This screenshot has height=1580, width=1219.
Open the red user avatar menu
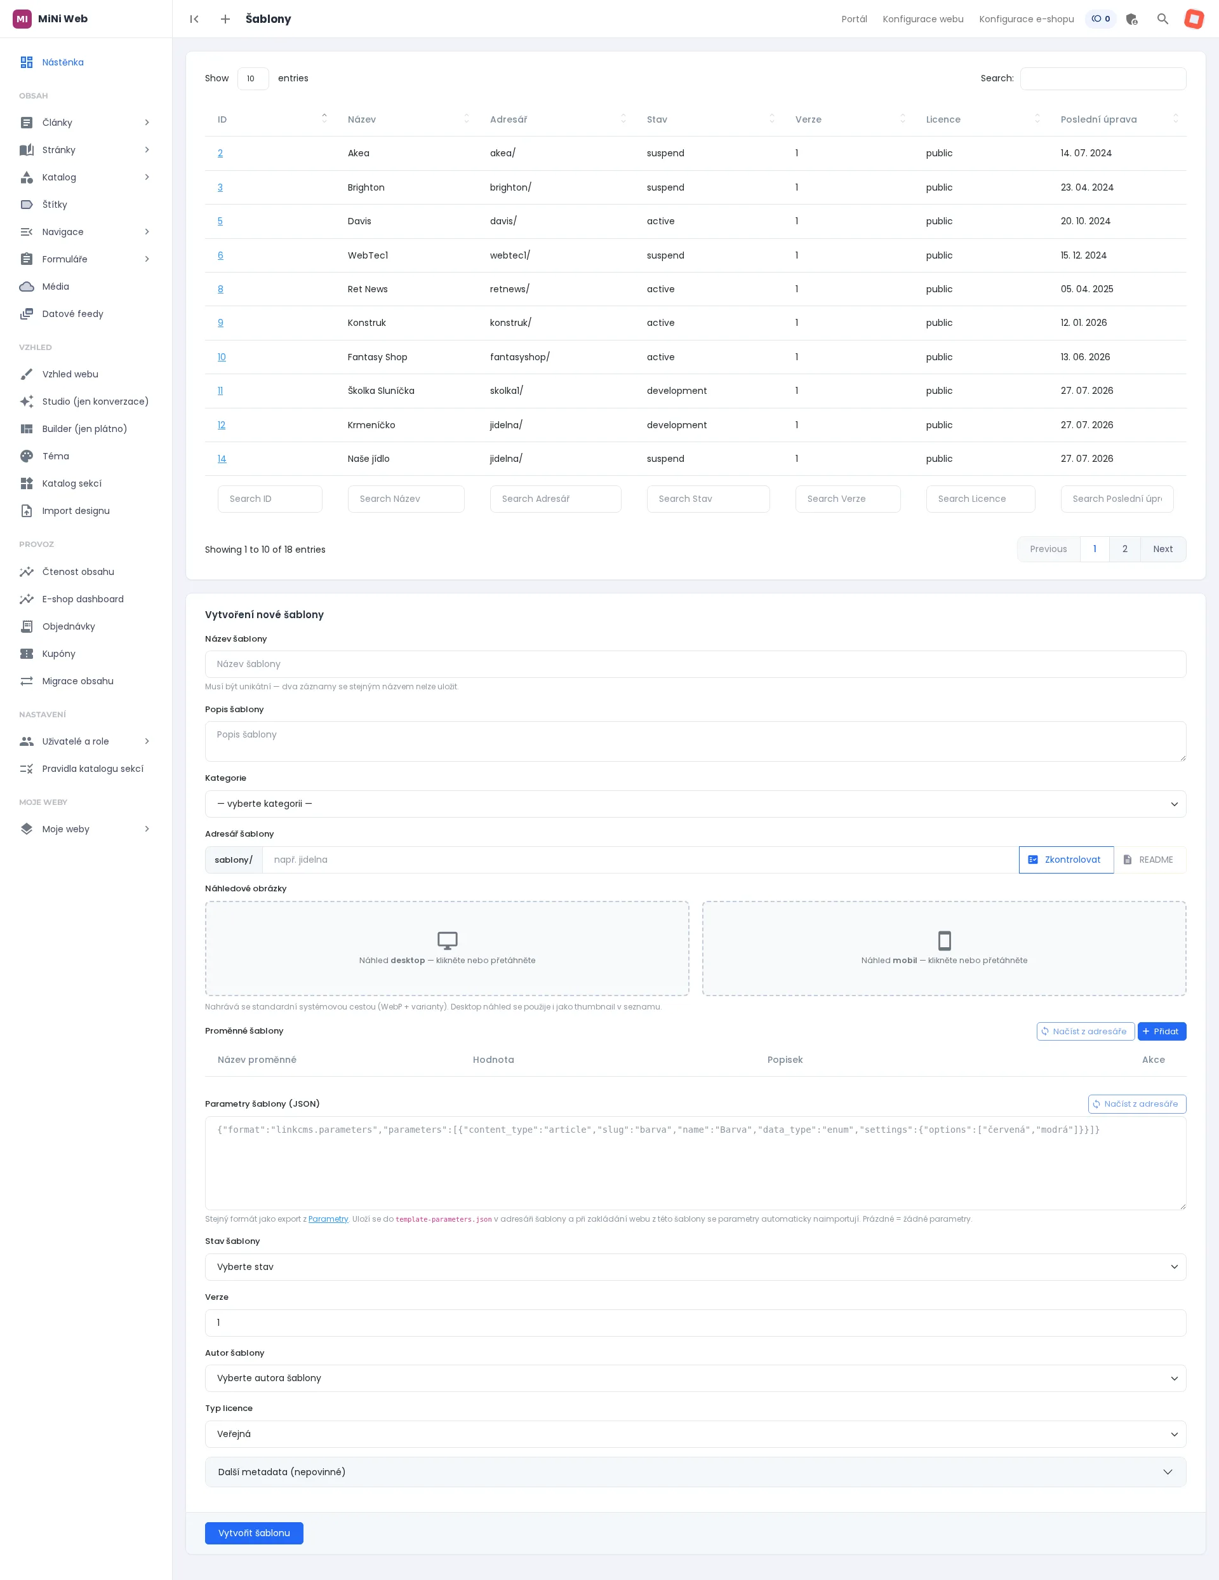point(1194,19)
